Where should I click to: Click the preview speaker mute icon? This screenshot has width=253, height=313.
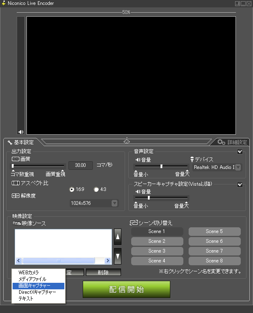(21, 132)
